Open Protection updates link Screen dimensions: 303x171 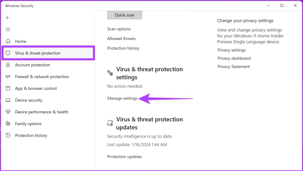coord(124,157)
